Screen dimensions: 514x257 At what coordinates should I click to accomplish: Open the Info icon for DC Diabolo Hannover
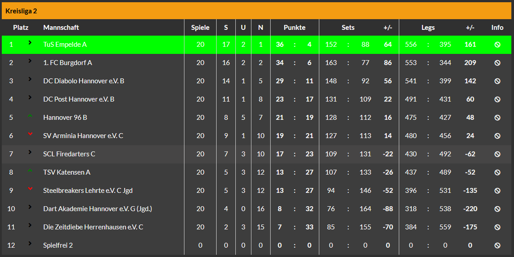pyautogui.click(x=497, y=81)
